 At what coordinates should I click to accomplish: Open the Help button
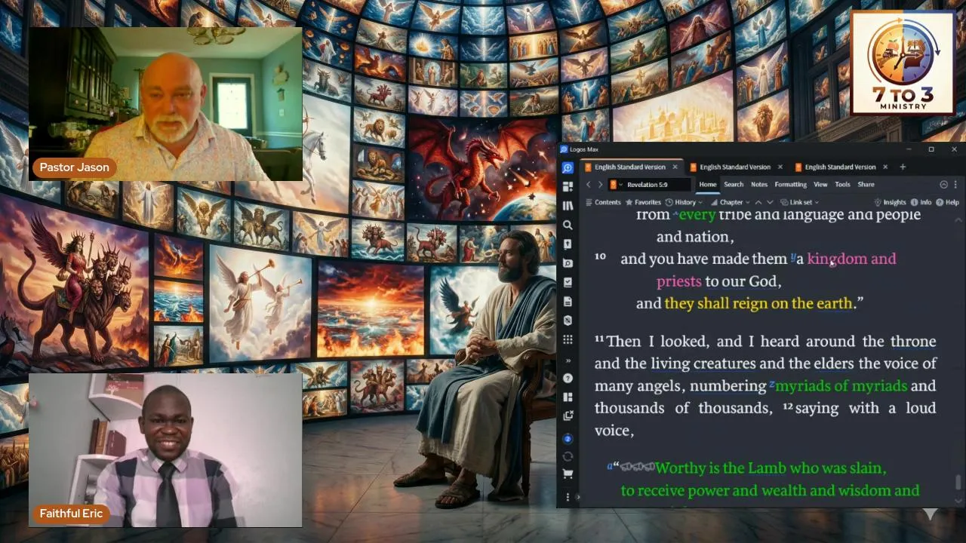[948, 202]
